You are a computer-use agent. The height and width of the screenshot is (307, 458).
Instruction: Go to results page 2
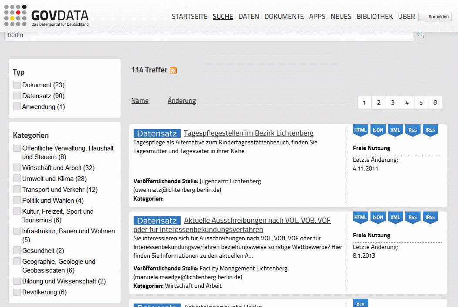coord(379,102)
